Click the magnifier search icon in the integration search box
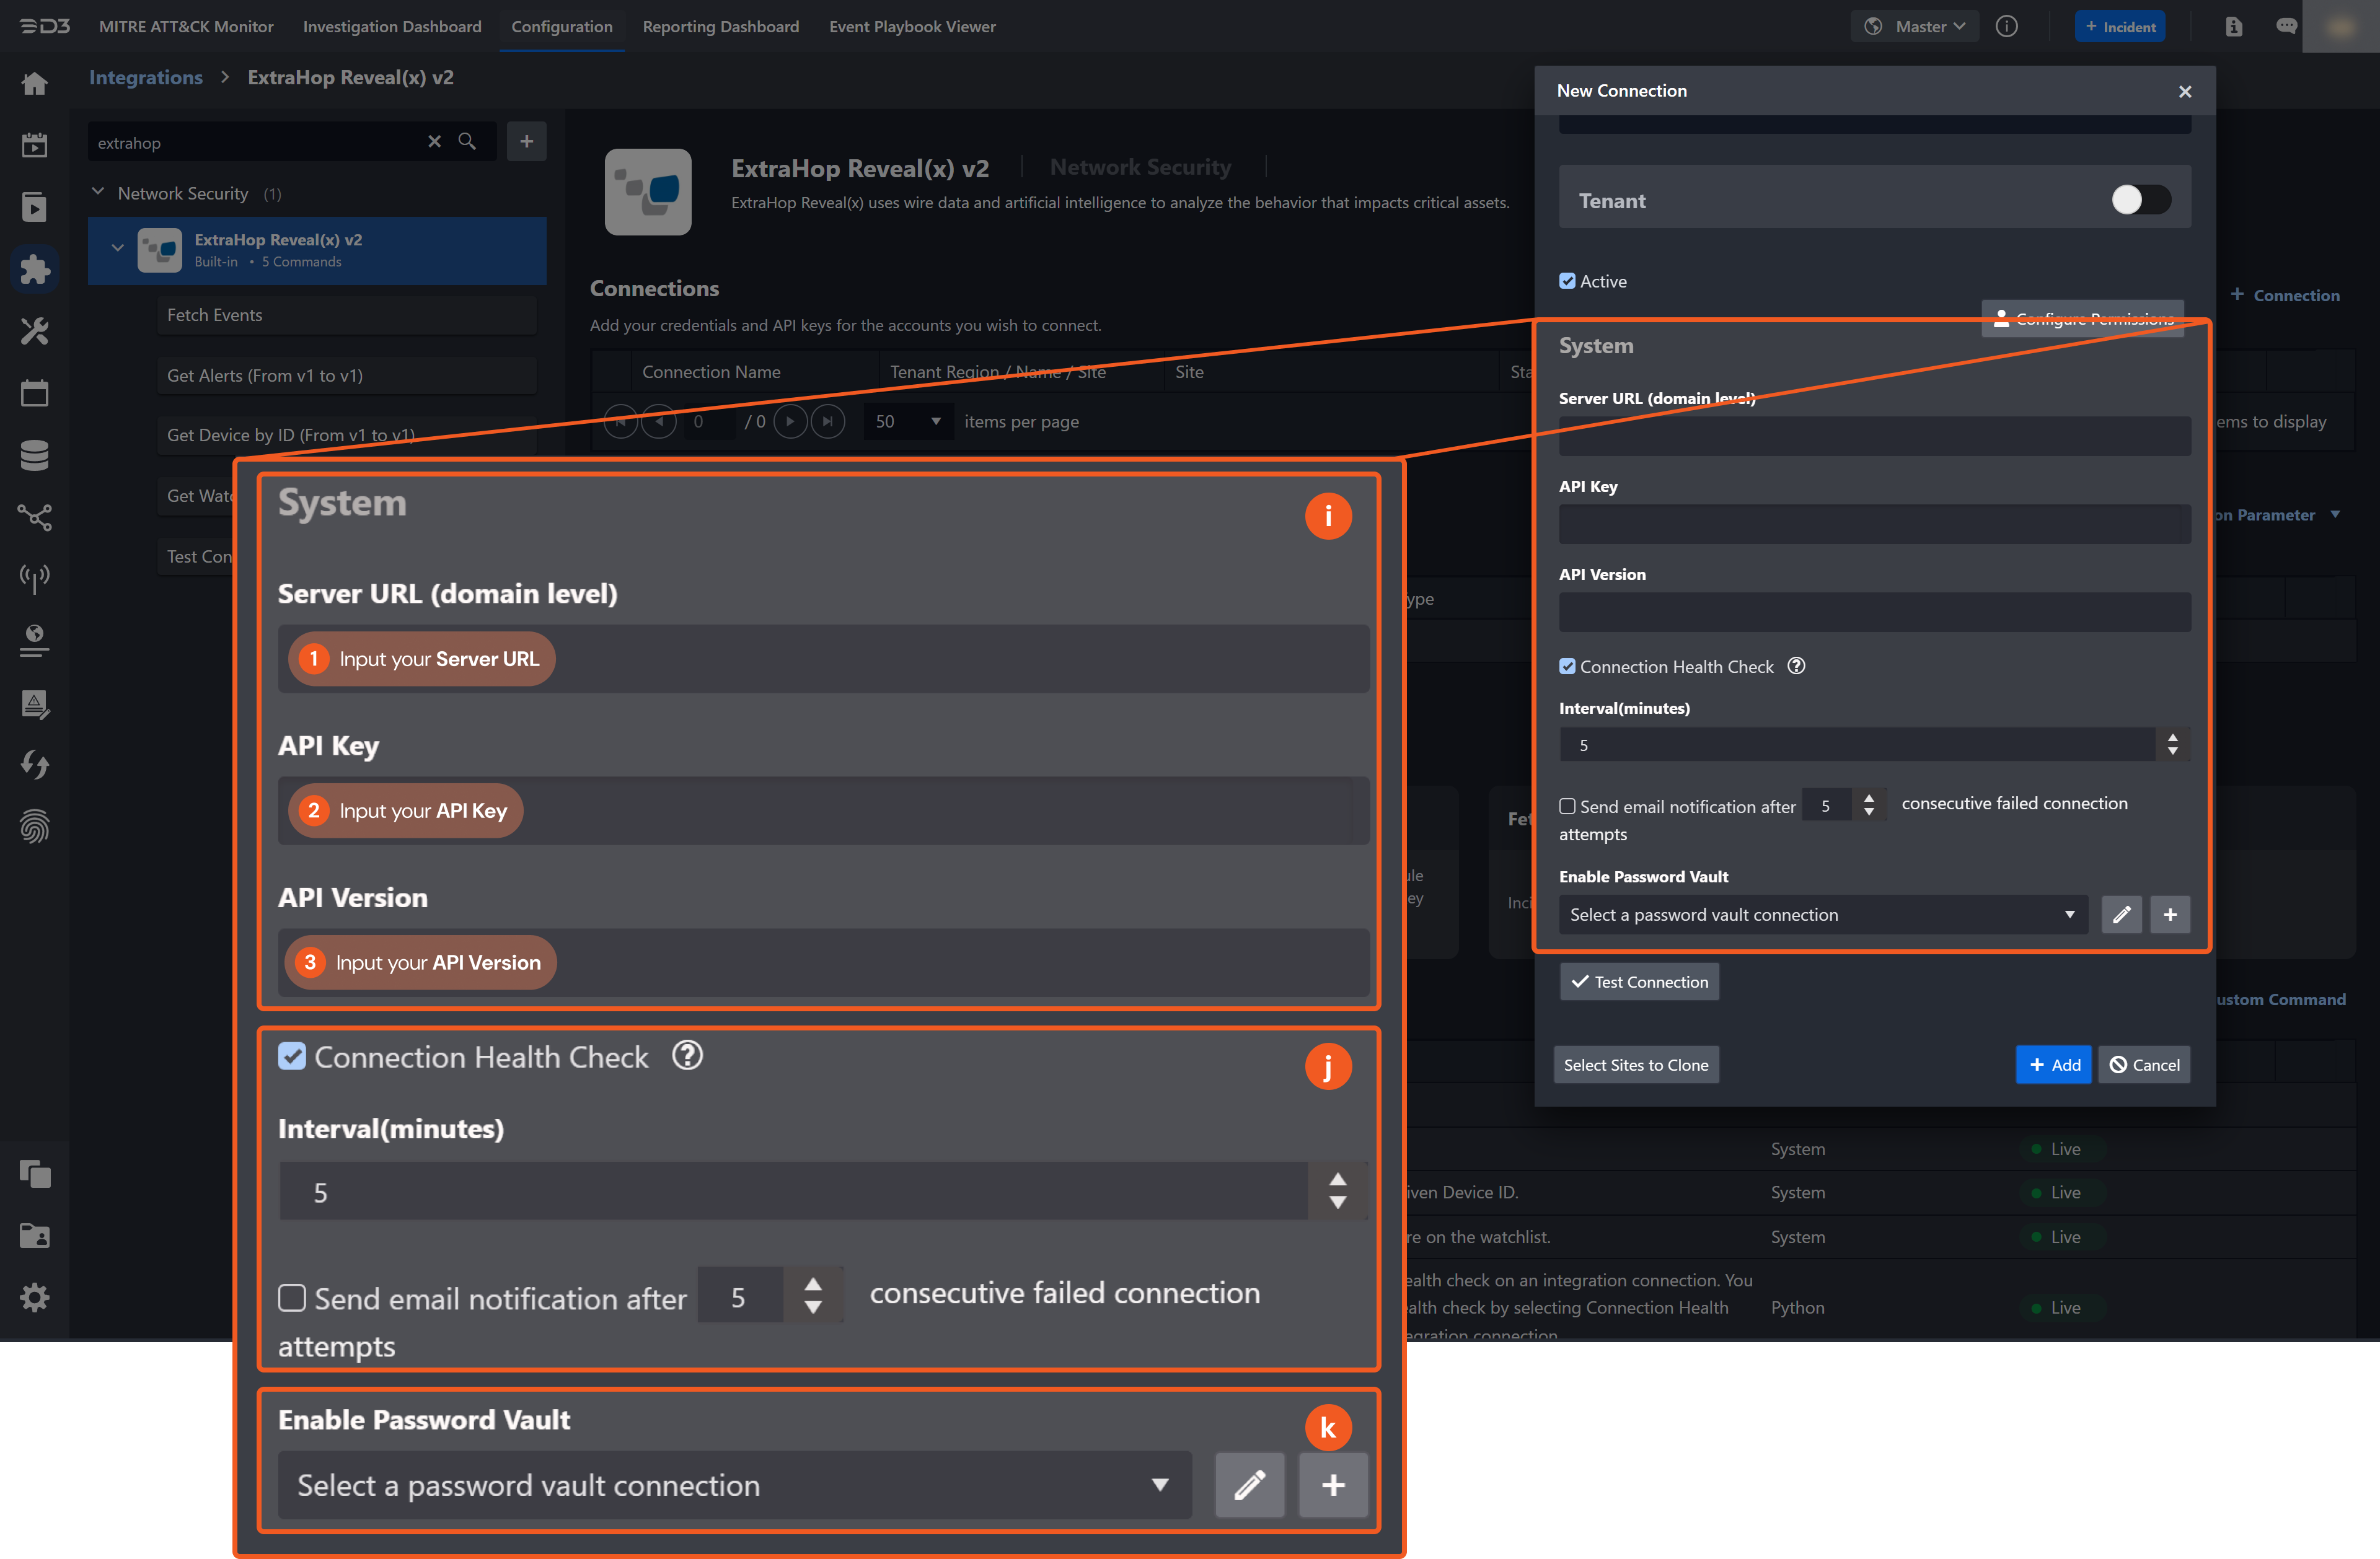This screenshot has height=1559, width=2380. point(467,142)
